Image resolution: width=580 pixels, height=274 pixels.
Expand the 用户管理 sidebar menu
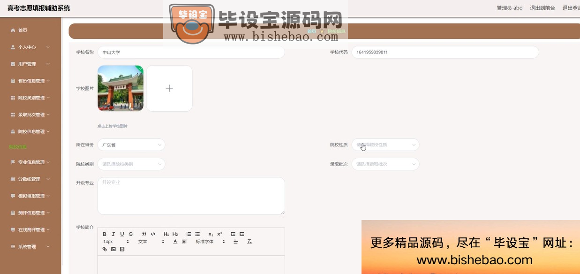coord(30,64)
